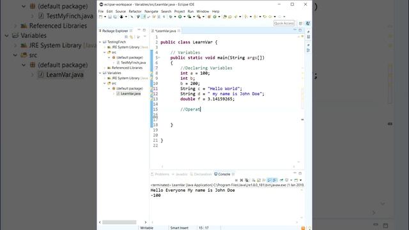
Task: Open the File menu
Action: (x=101, y=11)
